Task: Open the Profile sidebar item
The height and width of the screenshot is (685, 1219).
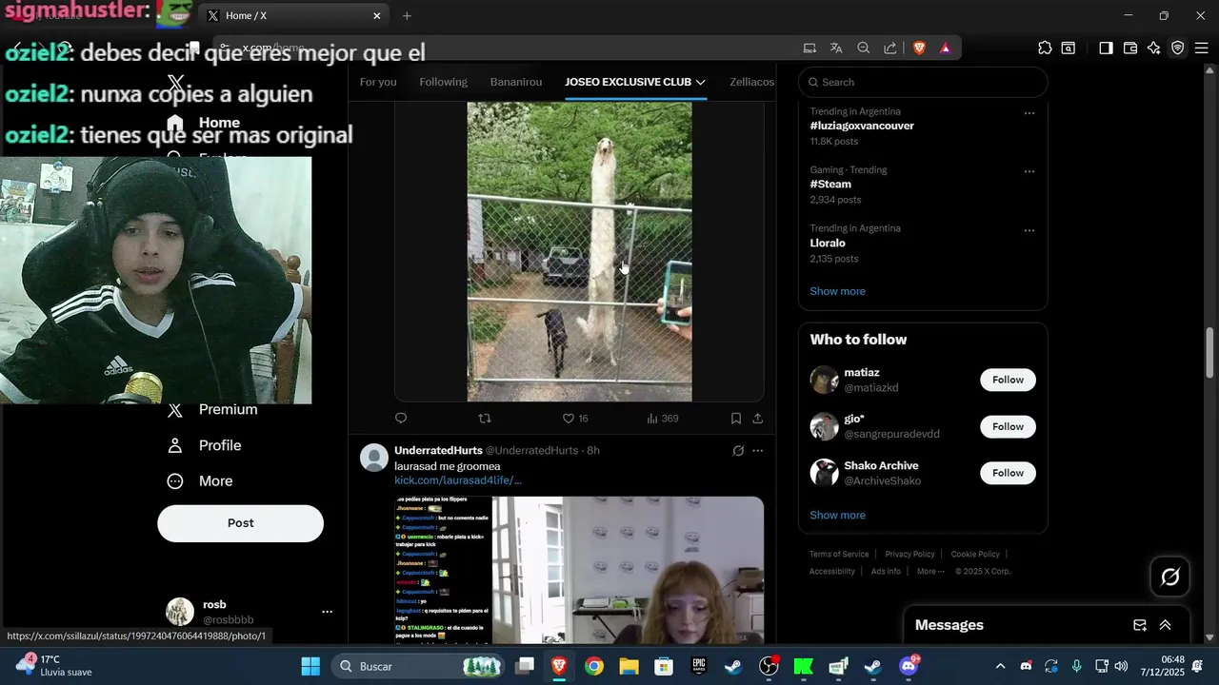Action: 204,445
